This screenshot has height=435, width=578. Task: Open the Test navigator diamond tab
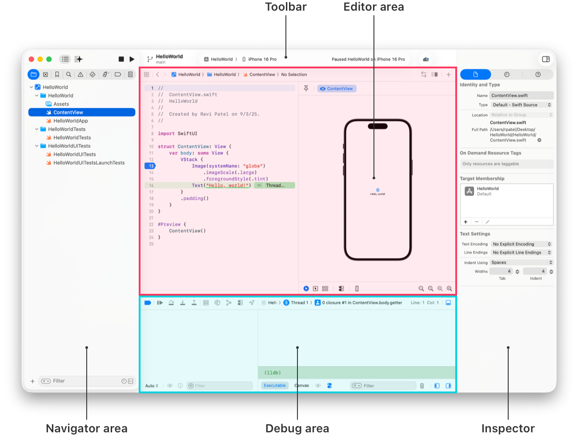coord(92,75)
